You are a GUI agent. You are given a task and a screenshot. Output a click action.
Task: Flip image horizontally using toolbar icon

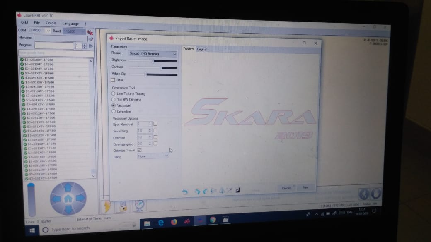pos(213,191)
